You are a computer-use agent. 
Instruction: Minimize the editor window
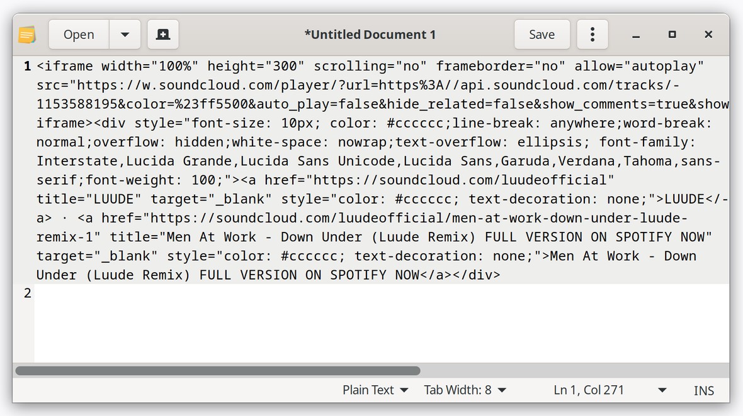pos(636,35)
